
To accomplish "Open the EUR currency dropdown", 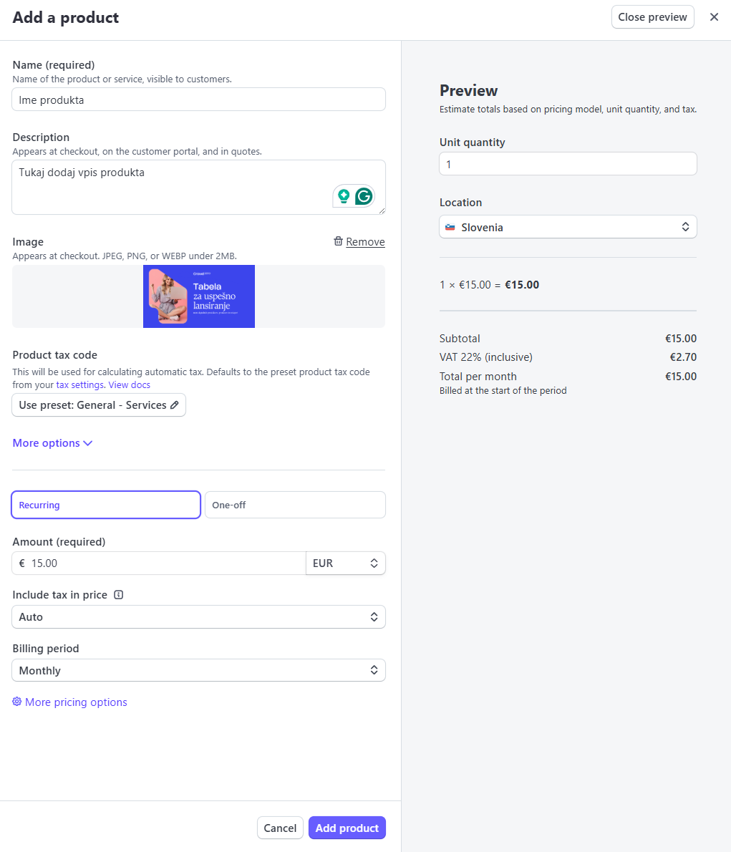I will point(345,563).
